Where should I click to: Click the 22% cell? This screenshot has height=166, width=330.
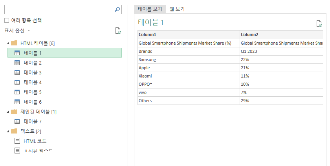tap(281, 60)
